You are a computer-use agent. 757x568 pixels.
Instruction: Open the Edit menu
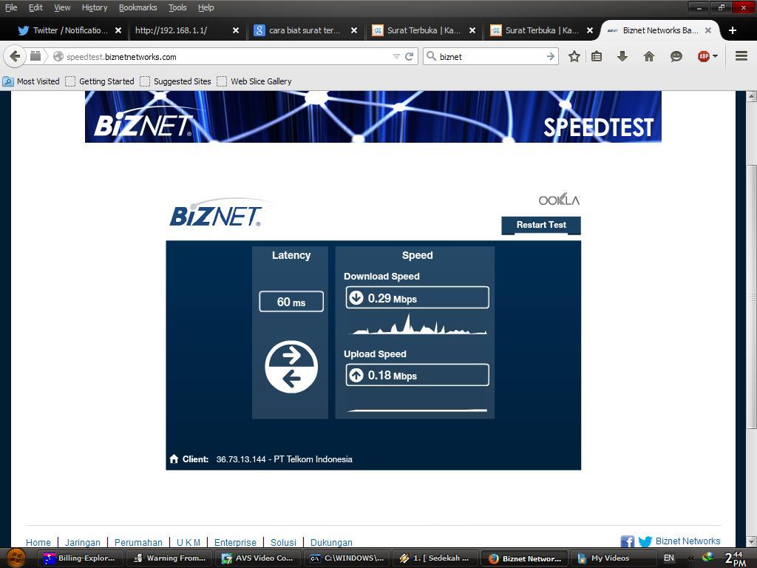coord(35,7)
